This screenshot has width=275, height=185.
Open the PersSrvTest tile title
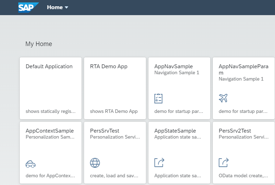click(104, 131)
